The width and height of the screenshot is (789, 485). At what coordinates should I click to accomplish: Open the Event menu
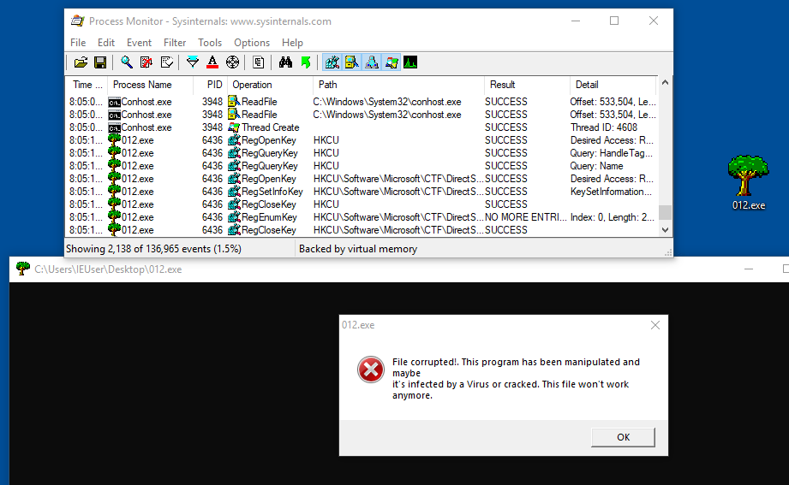pos(139,43)
